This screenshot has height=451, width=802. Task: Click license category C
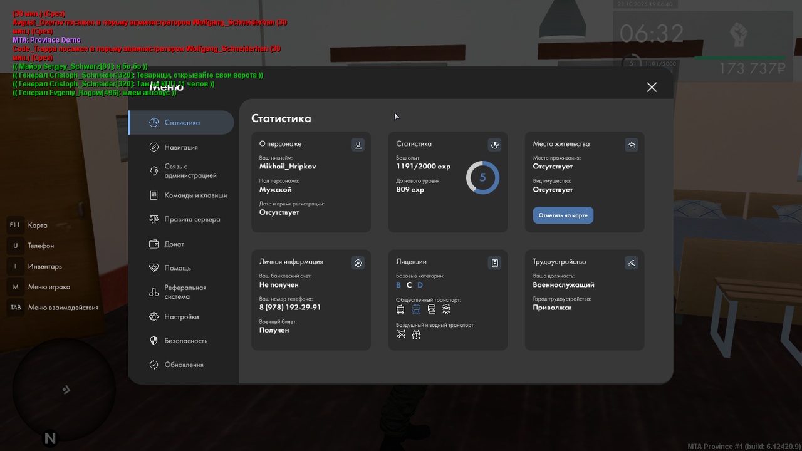click(x=409, y=285)
